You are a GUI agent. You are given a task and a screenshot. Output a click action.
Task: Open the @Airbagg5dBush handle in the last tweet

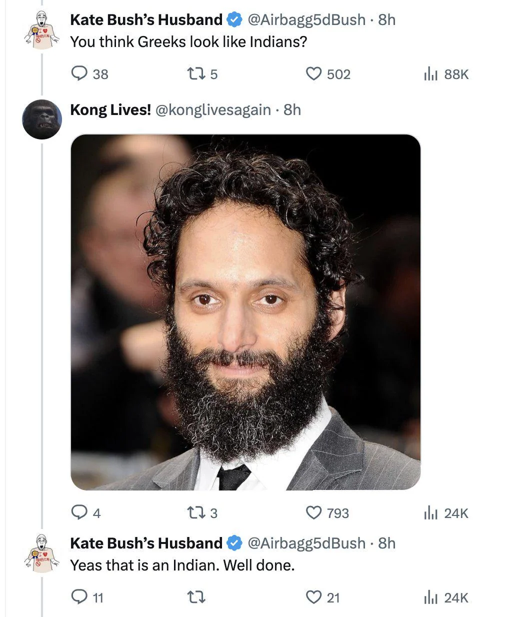[x=306, y=543]
